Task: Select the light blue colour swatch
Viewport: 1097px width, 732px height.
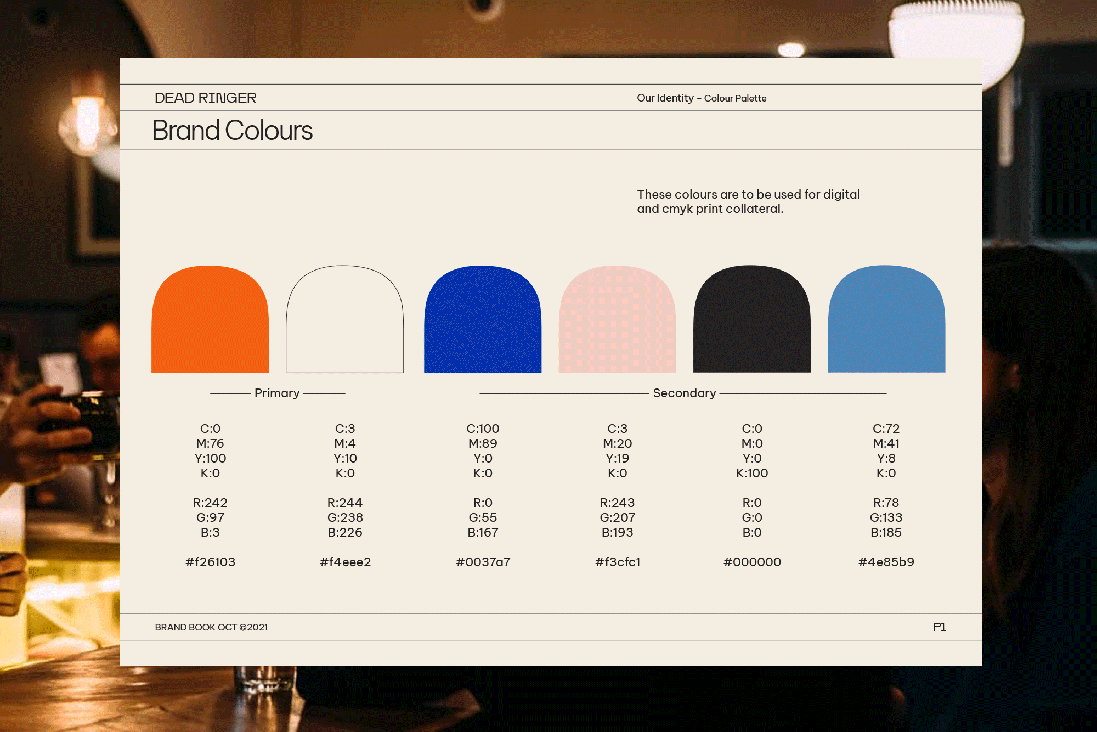Action: pyautogui.click(x=886, y=319)
